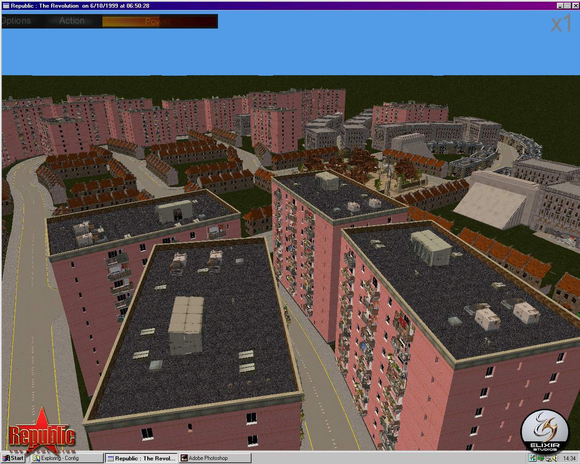The width and height of the screenshot is (580, 464).
Task: Open the Action menu in game
Action: tap(72, 21)
